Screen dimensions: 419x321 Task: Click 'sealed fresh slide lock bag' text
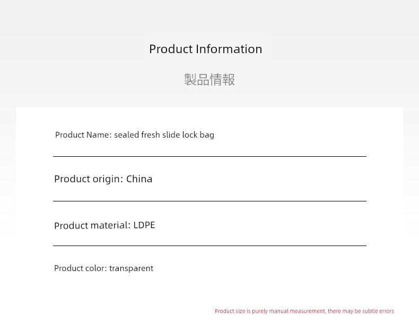point(164,134)
